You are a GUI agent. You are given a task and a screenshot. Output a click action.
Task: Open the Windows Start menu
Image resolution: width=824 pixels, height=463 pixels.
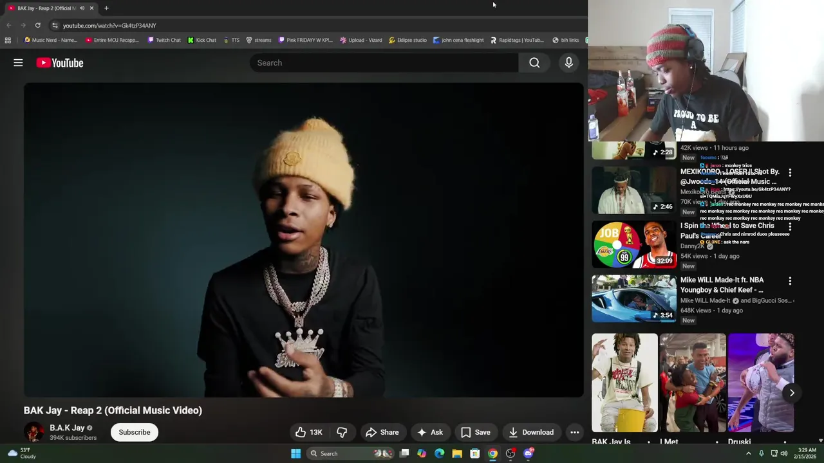point(295,453)
